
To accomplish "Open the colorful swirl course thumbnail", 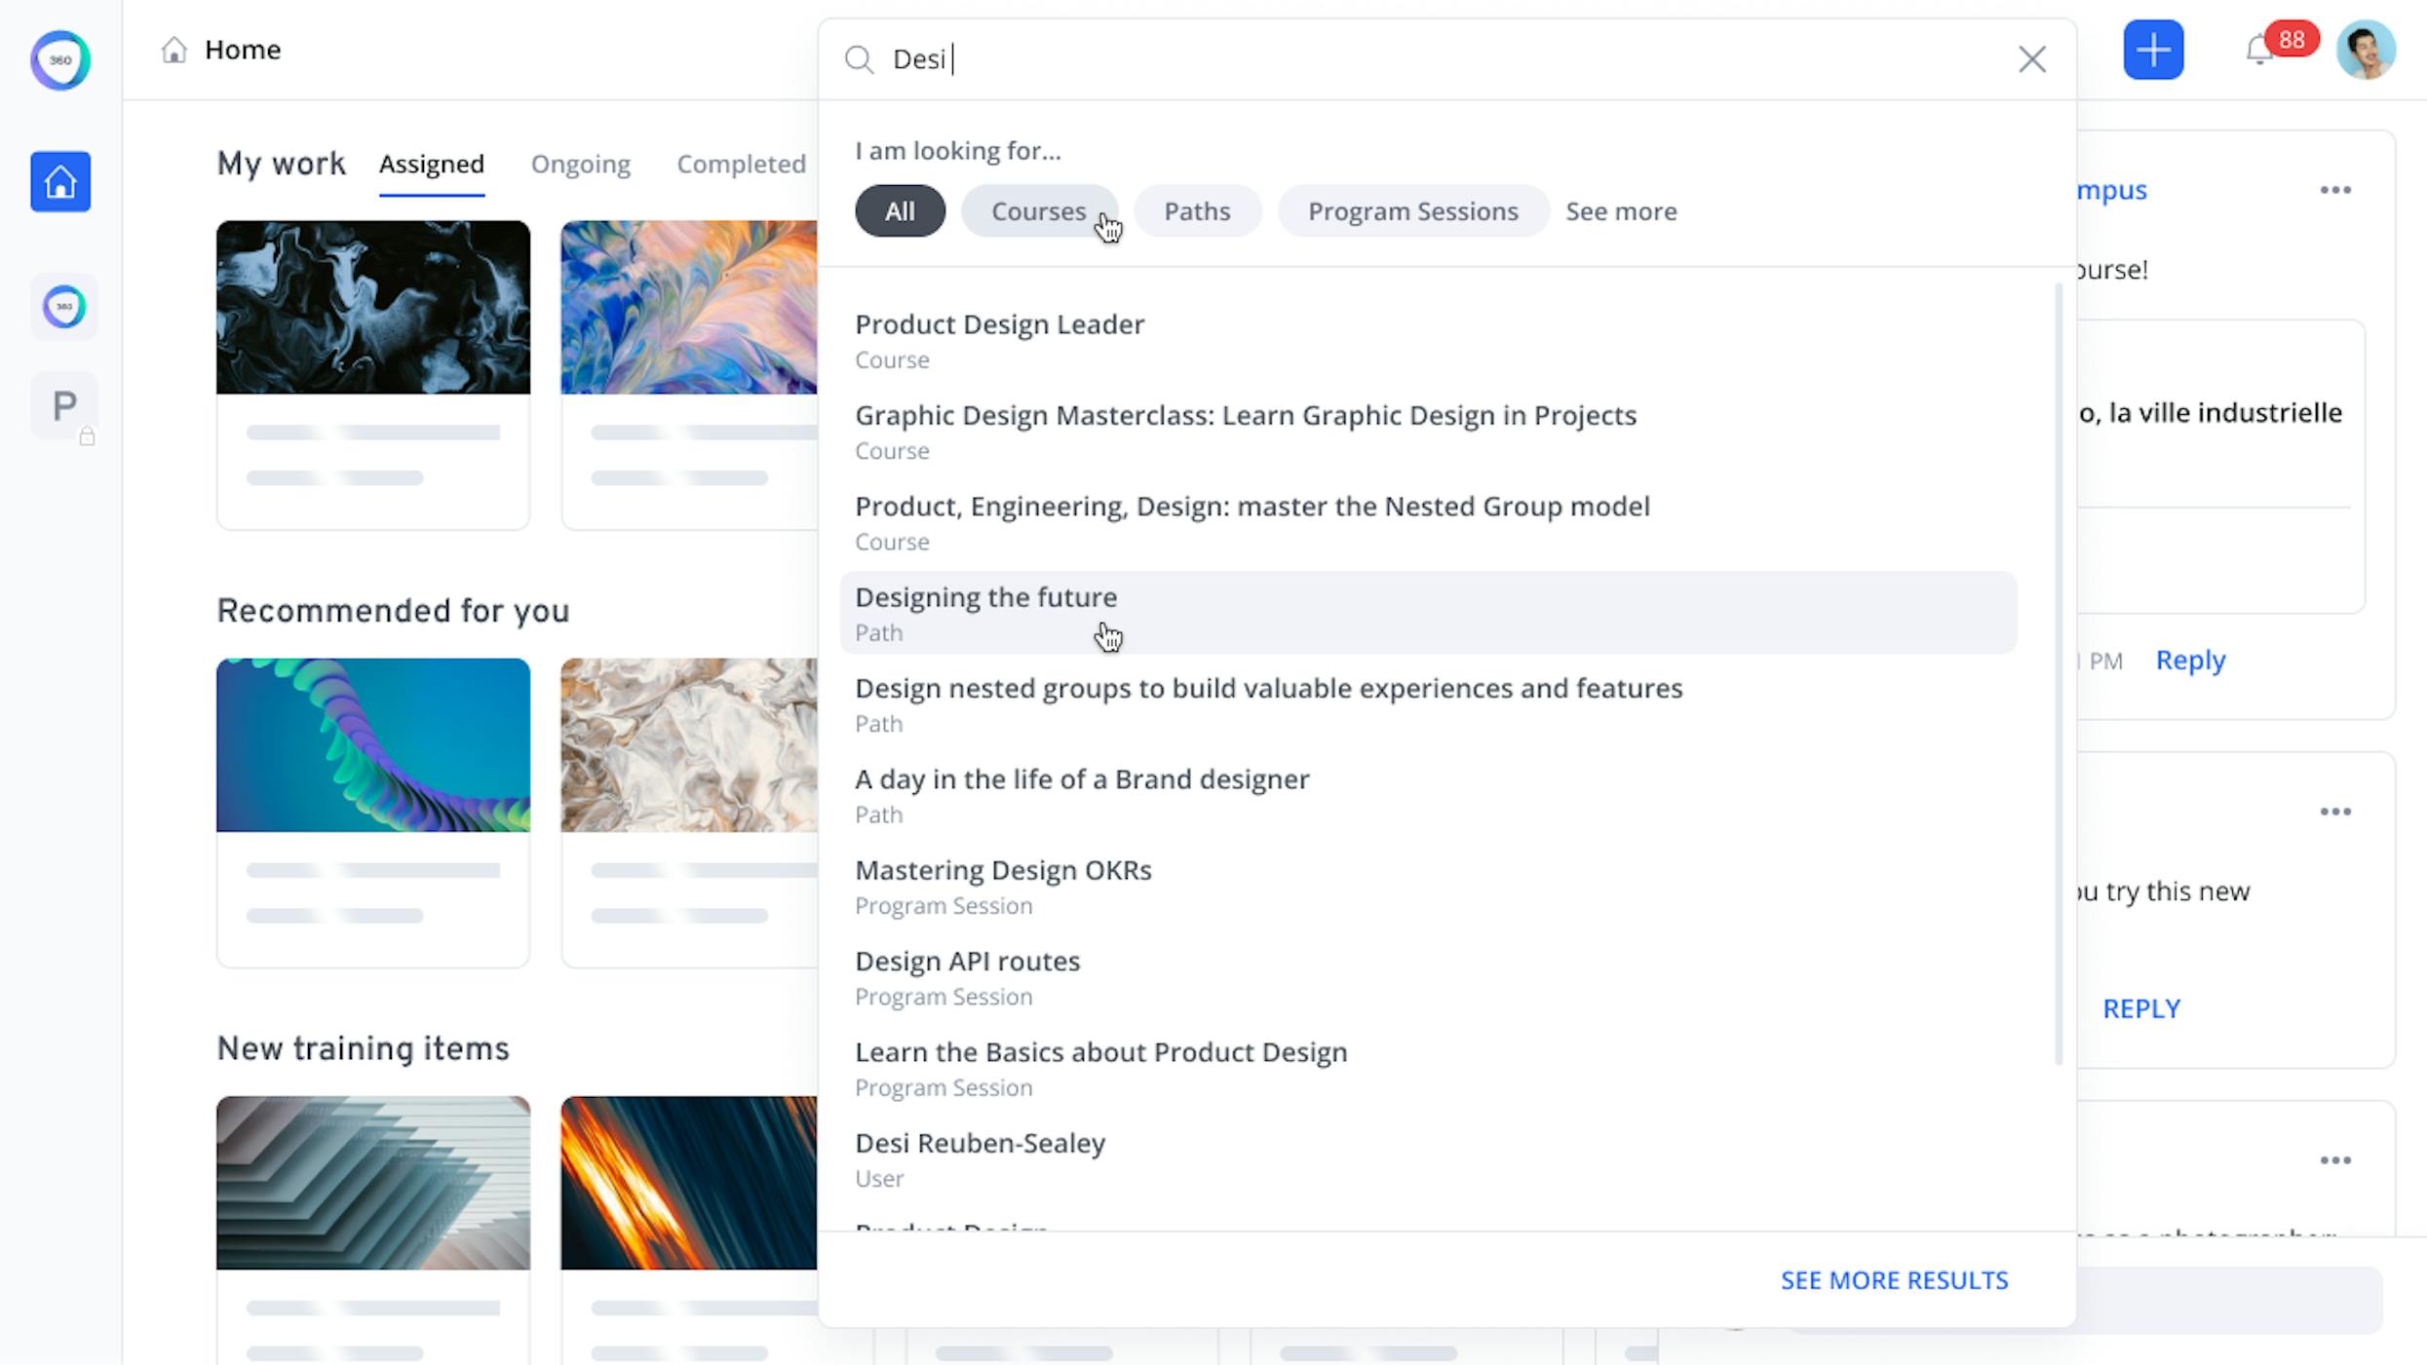I will pos(689,308).
